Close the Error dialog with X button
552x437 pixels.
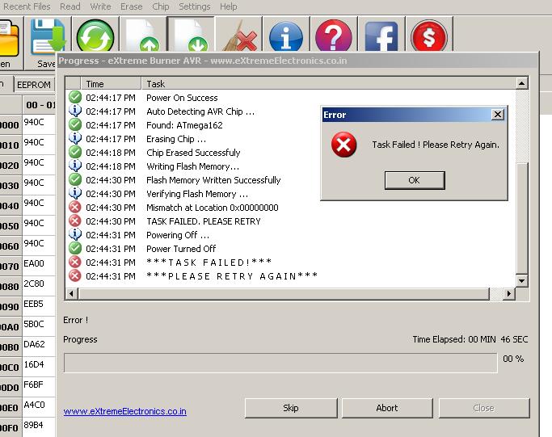pos(497,115)
